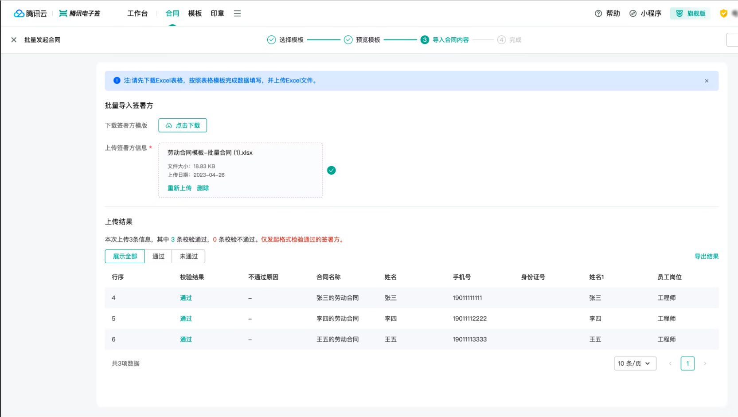Go to previous page arrow

[x=670, y=363]
